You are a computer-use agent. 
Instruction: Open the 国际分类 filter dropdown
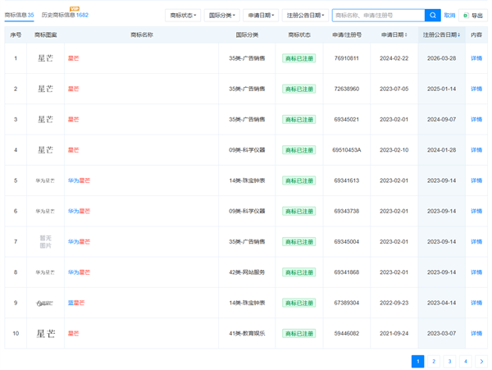(222, 16)
